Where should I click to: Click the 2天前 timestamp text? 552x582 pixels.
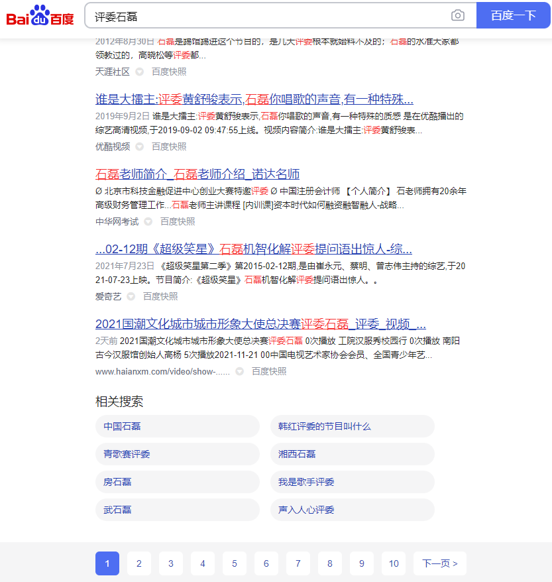[107, 341]
